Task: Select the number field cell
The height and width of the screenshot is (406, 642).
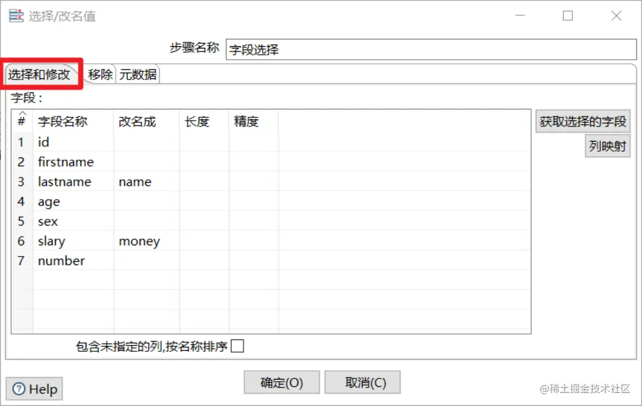Action: pyautogui.click(x=73, y=261)
